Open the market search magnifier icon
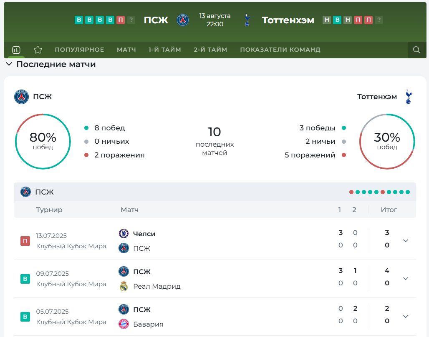The height and width of the screenshot is (337, 429). point(416,50)
